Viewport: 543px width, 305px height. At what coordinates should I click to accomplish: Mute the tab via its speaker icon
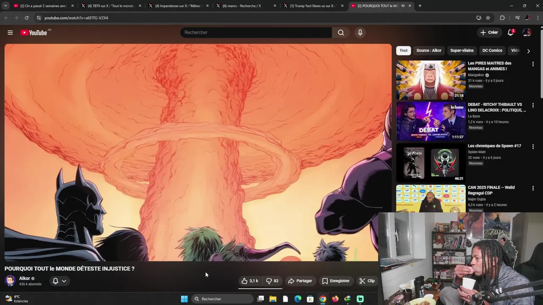coord(403,6)
